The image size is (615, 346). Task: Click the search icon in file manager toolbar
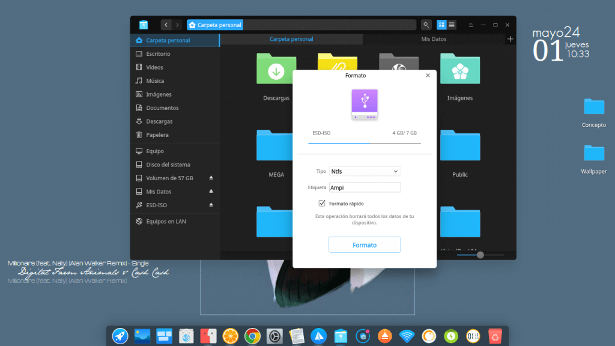point(426,25)
